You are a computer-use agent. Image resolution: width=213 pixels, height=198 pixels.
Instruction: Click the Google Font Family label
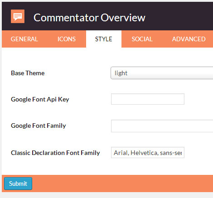[39, 126]
